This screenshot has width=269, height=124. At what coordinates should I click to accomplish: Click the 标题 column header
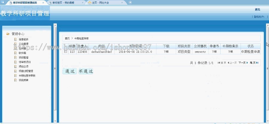click(72, 46)
